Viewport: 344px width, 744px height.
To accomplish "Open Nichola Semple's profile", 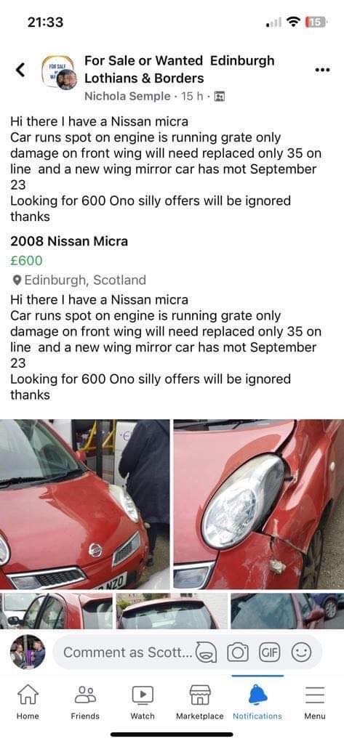I will pos(127,97).
